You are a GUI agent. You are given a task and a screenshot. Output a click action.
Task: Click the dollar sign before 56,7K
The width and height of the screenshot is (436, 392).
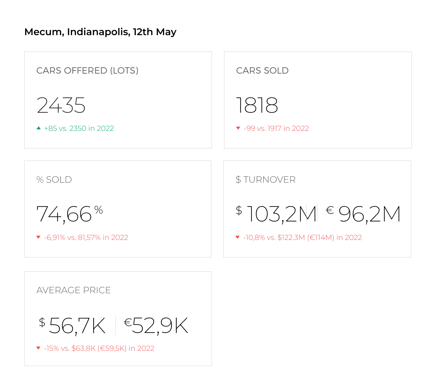click(x=42, y=322)
